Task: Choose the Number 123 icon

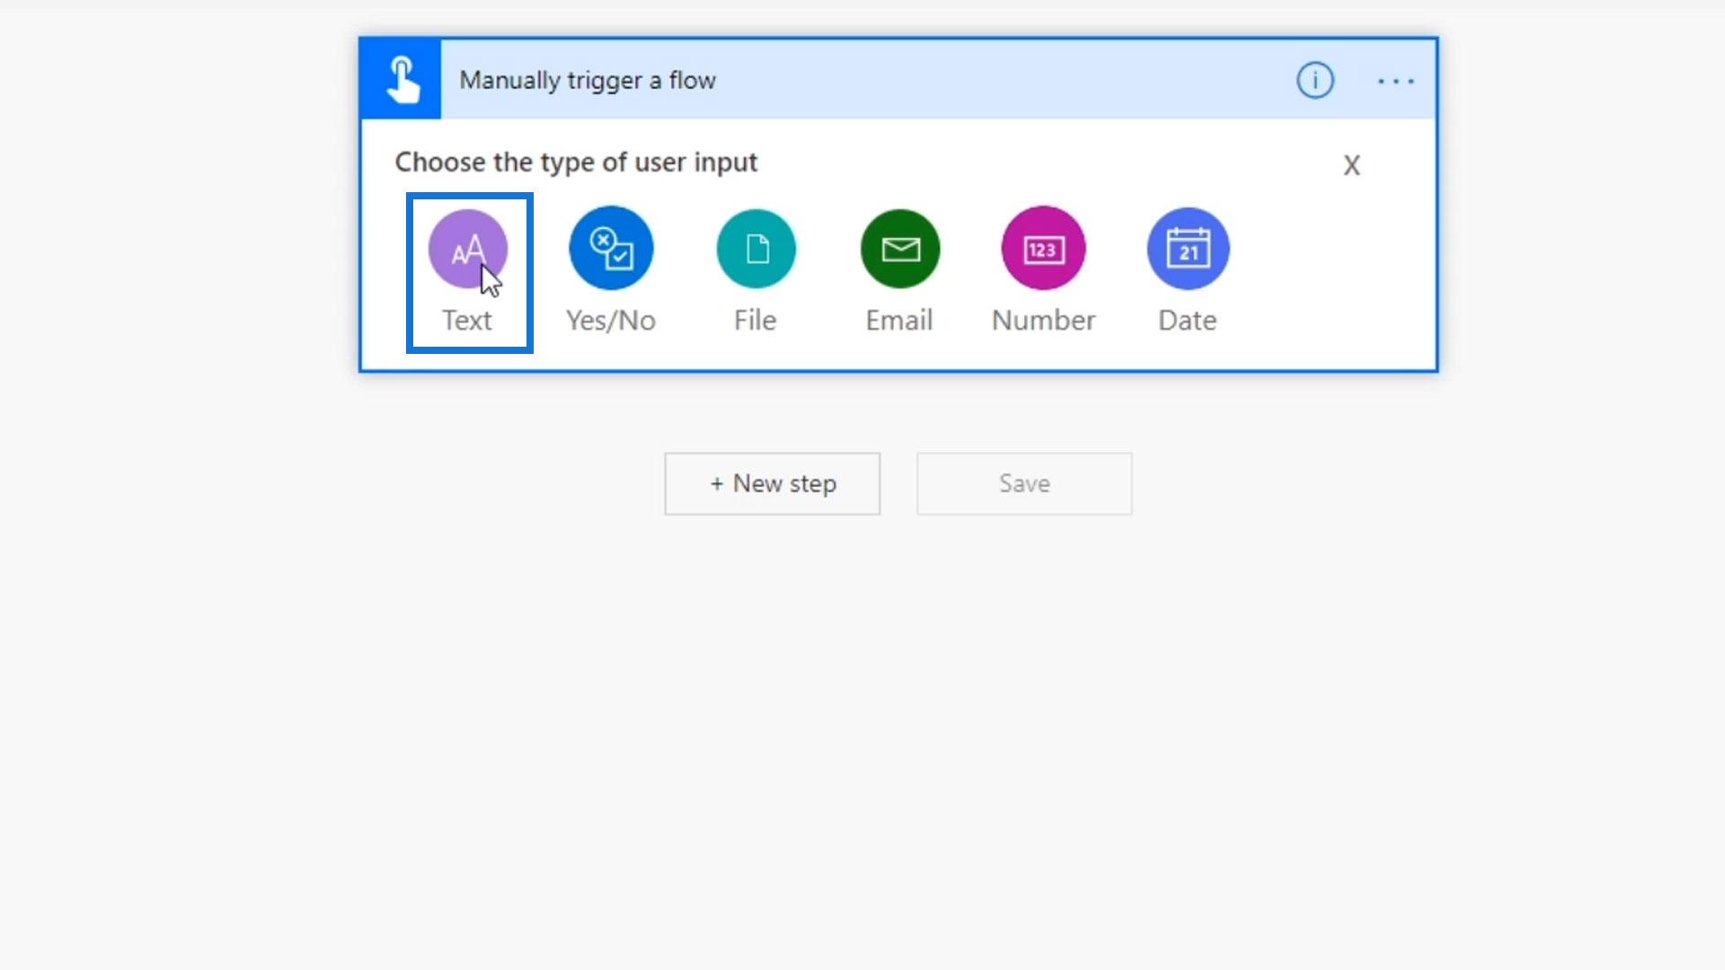Action: tap(1043, 249)
